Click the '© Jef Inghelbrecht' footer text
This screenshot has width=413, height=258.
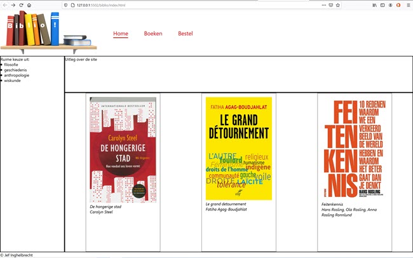click(x=17, y=255)
